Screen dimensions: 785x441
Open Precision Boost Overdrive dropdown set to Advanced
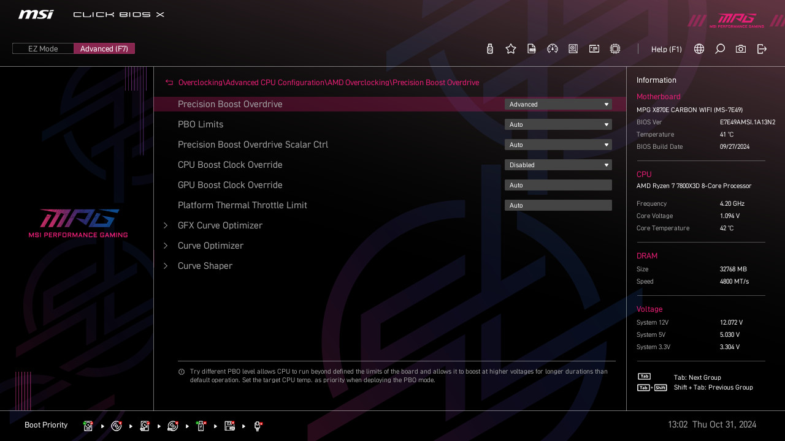click(558, 104)
